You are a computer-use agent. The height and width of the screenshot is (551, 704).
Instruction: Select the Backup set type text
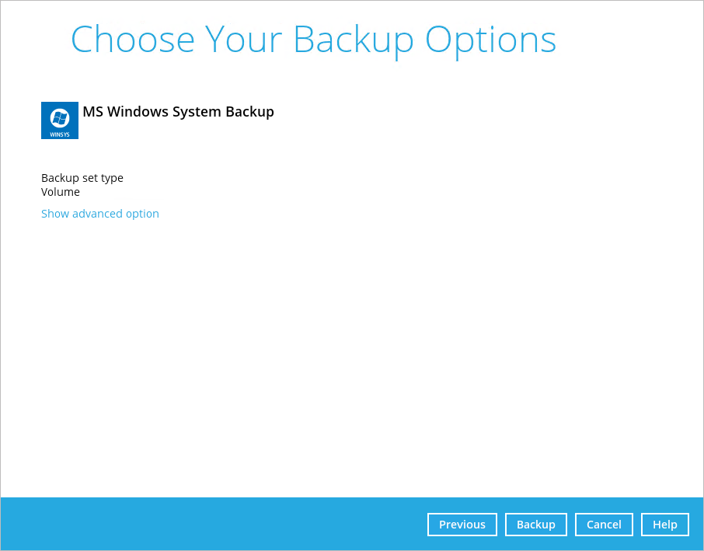click(82, 177)
